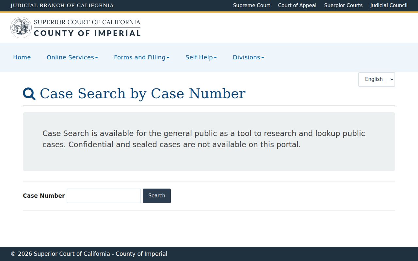Click Judicial Branch of California header text

62,6
